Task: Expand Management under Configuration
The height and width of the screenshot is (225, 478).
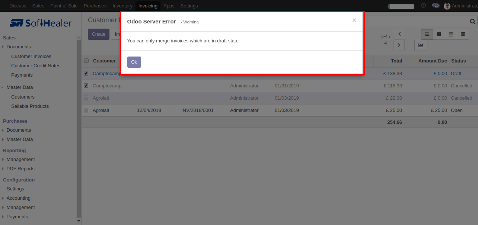Action: [20, 208]
